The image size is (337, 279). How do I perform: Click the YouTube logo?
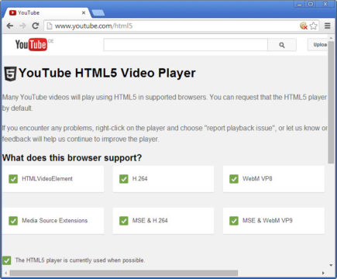pyautogui.click(x=31, y=44)
